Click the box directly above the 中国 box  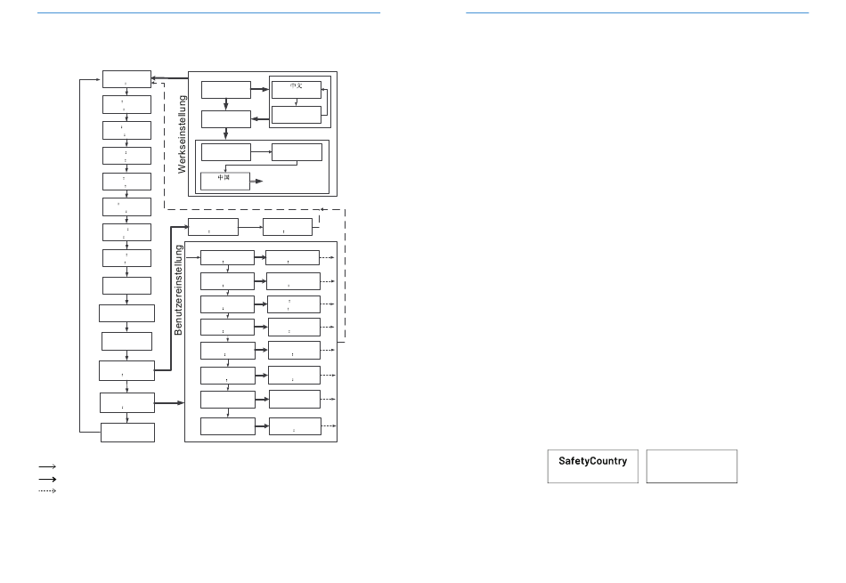(225, 151)
